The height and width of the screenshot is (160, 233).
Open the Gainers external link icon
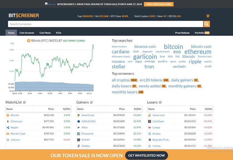click(91, 102)
